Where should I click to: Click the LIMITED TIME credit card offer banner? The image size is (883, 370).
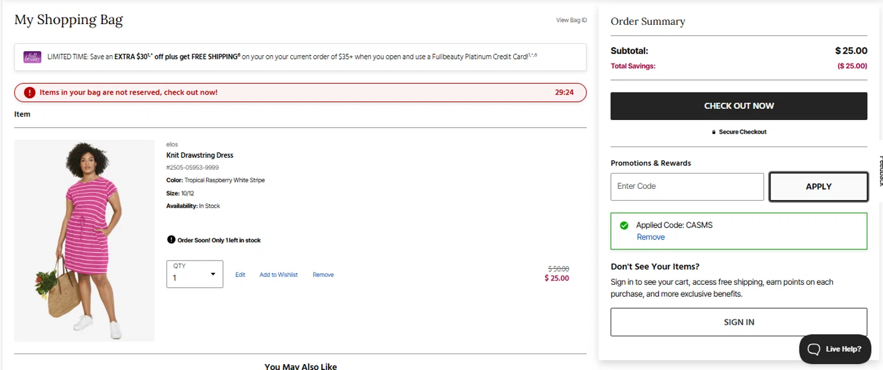300,57
